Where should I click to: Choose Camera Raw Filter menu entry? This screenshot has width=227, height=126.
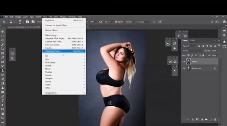pyautogui.click(x=64, y=42)
